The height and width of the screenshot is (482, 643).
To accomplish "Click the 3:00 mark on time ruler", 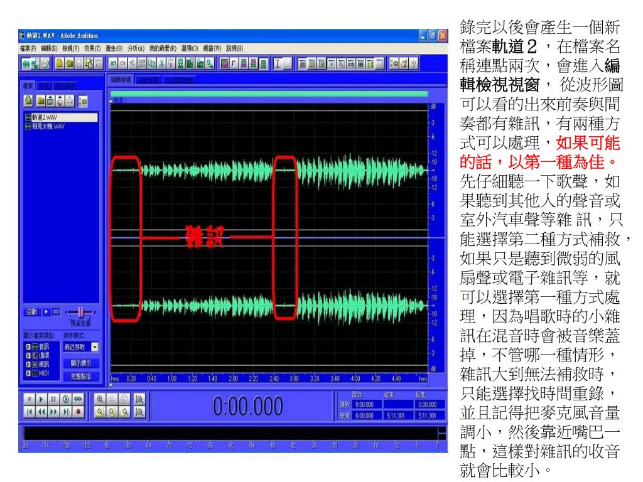I will [294, 378].
